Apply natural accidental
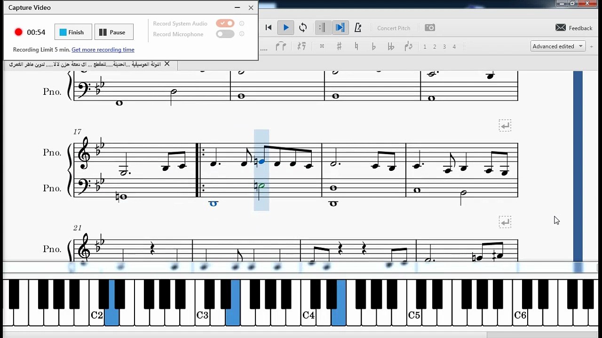 coord(356,46)
